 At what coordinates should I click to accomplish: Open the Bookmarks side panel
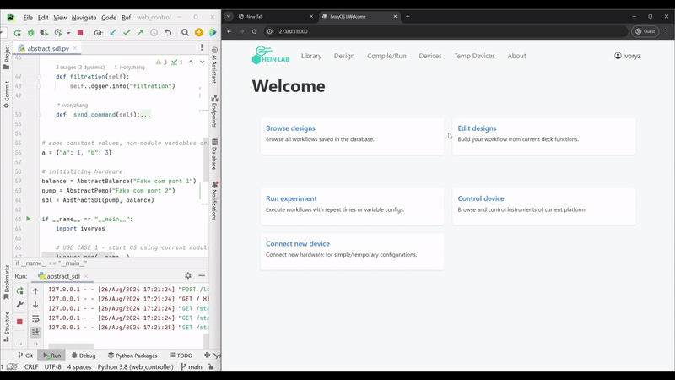click(7, 283)
